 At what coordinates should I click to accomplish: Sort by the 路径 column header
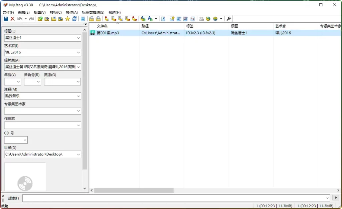point(162,26)
